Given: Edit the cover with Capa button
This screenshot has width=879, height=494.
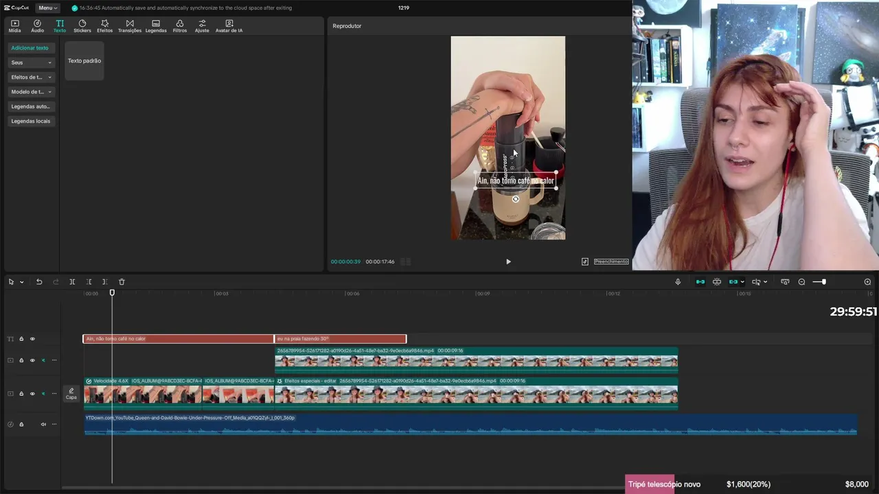Looking at the screenshot, I should click(x=71, y=394).
